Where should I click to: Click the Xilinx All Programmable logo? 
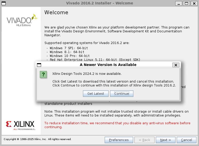tap(20, 124)
